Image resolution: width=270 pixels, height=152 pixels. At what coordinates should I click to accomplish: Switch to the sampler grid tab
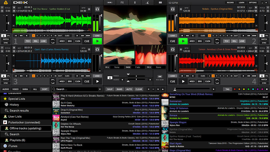point(135,3)
